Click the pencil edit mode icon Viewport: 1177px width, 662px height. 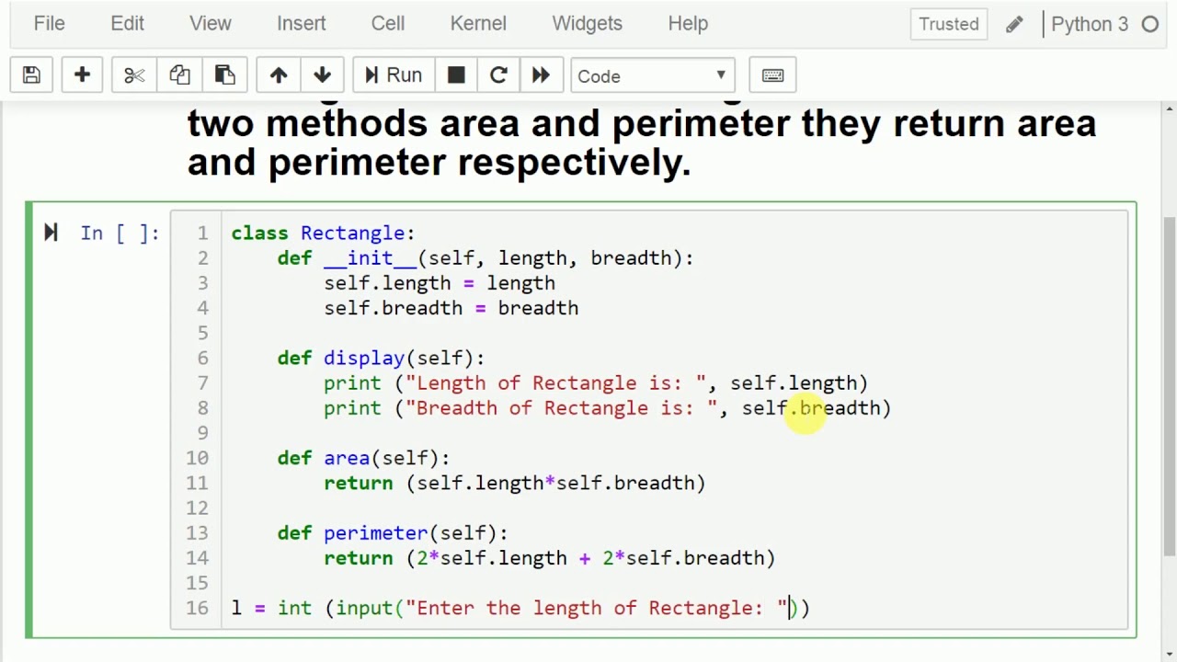[x=1014, y=25]
